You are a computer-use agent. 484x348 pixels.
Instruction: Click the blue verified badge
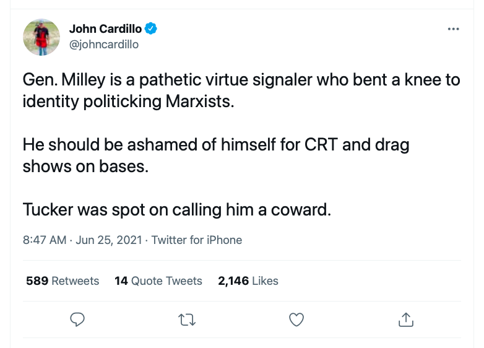point(151,28)
